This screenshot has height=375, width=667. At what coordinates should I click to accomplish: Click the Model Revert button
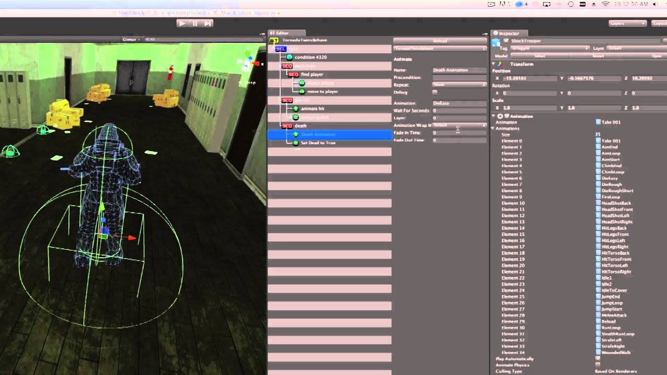pos(598,55)
